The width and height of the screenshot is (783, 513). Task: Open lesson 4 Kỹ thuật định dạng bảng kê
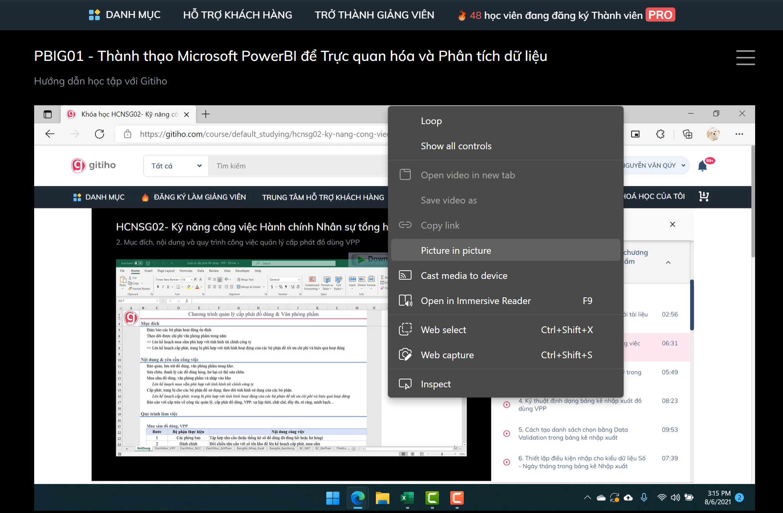(x=580, y=405)
